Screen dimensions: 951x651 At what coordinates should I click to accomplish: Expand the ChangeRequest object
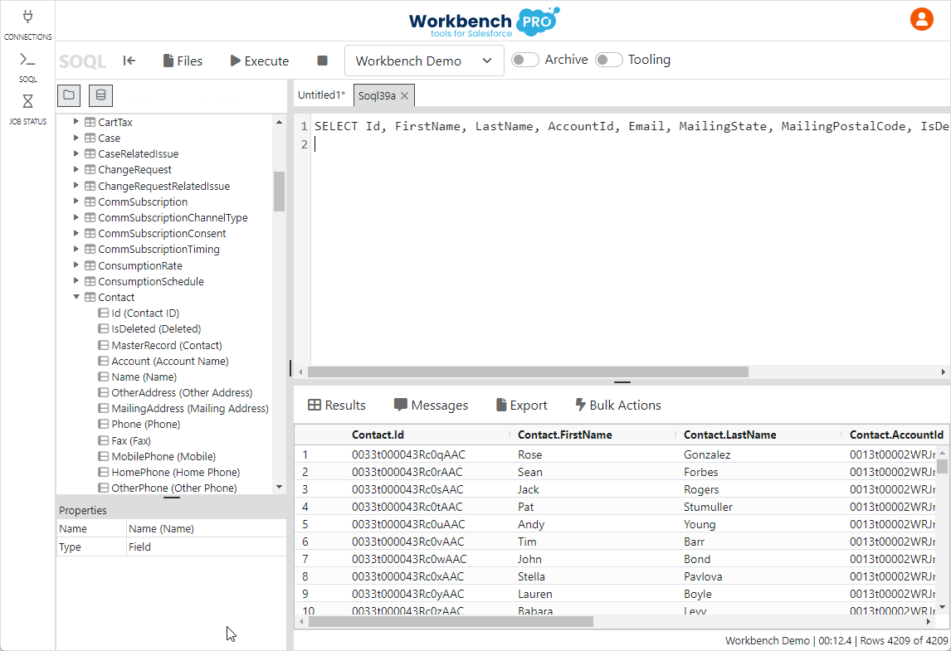click(76, 169)
